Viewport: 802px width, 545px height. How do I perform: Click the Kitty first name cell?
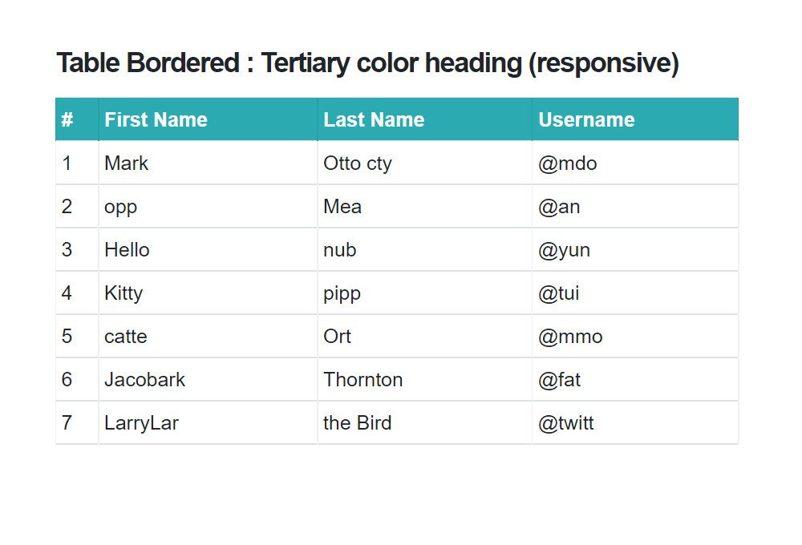tap(208, 293)
